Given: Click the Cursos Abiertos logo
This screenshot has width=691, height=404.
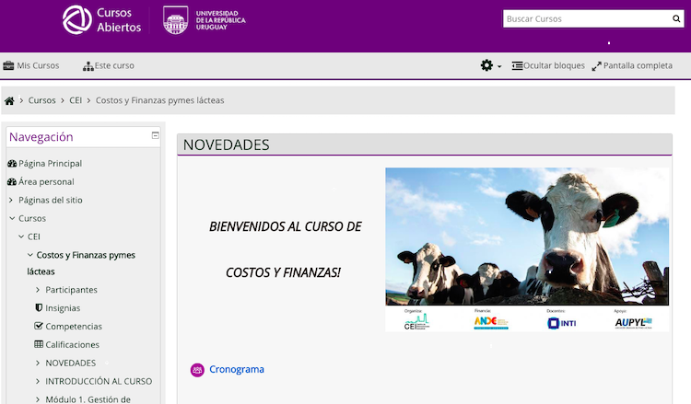Looking at the screenshot, I should [x=101, y=20].
